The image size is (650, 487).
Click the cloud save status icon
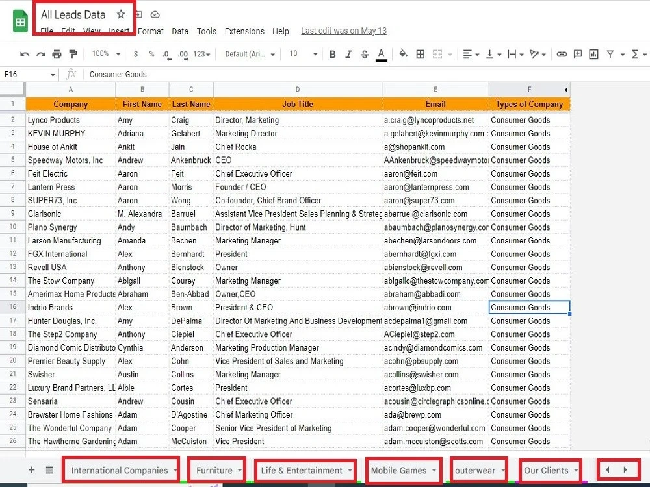point(155,14)
